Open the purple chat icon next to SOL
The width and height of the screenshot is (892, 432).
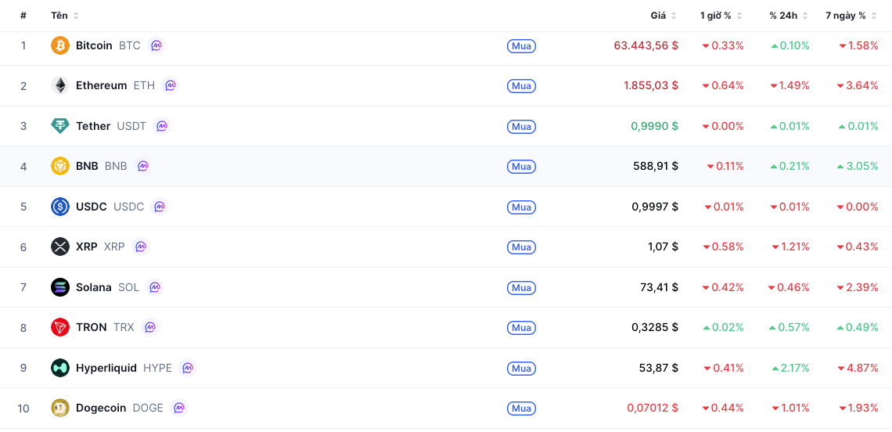pos(155,287)
